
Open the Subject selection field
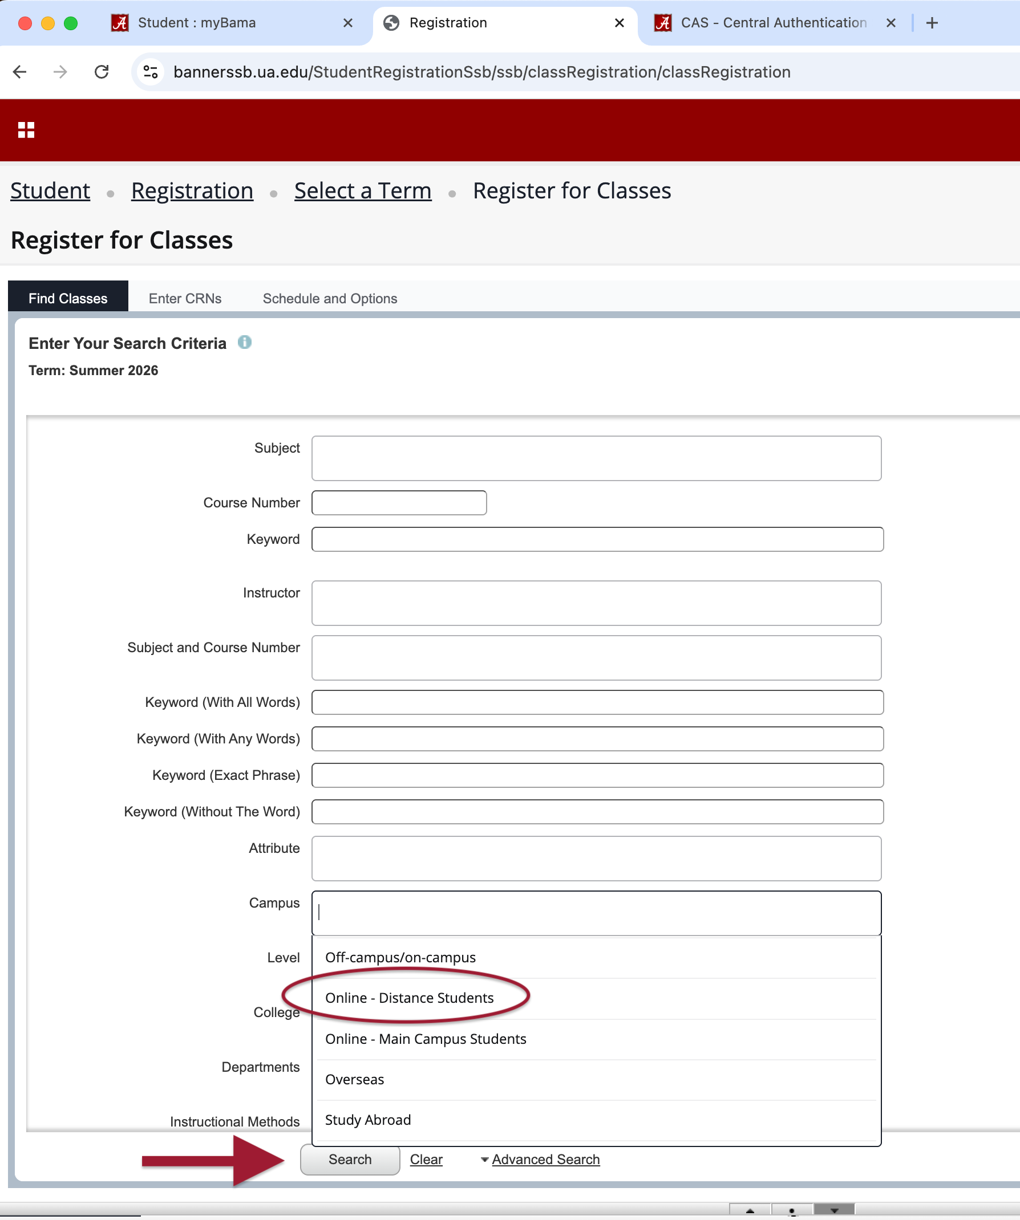tap(596, 458)
